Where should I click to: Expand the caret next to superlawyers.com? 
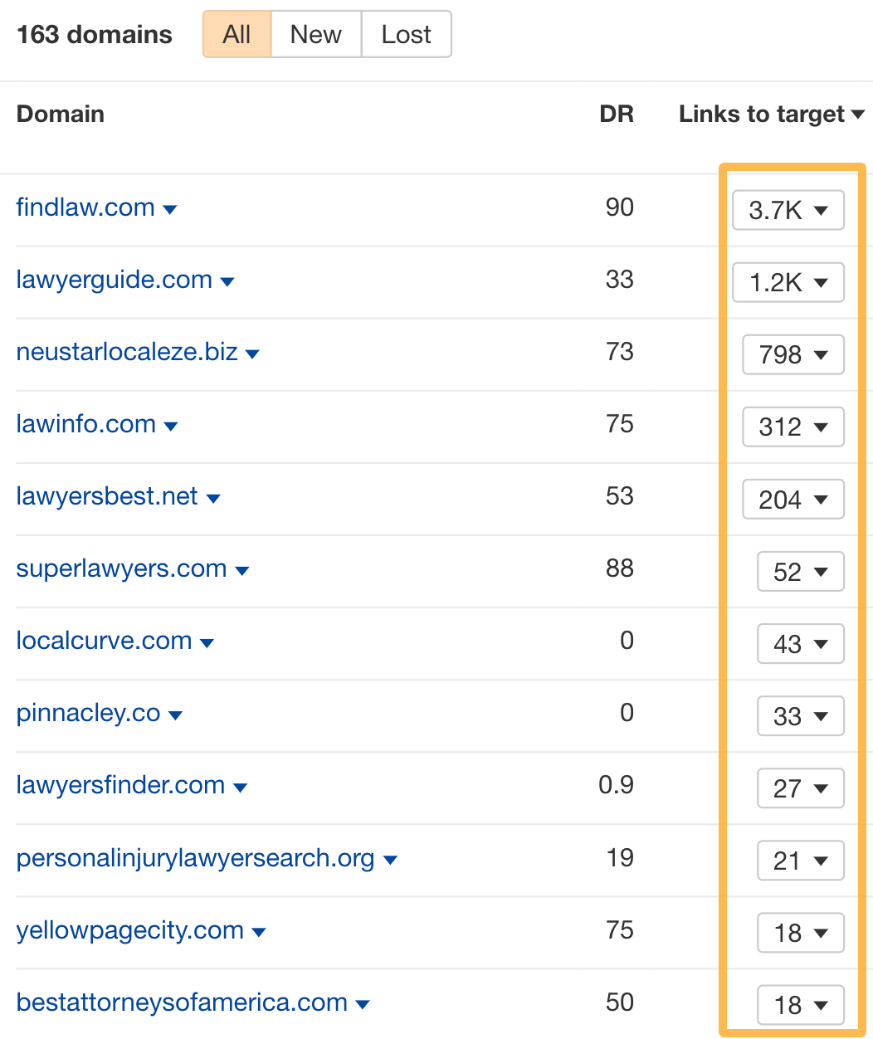(242, 571)
